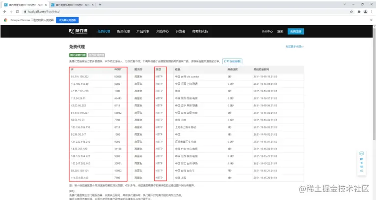Select IP cell 14.20.235.129
This screenshot has height=200, width=376.
click(79, 149)
